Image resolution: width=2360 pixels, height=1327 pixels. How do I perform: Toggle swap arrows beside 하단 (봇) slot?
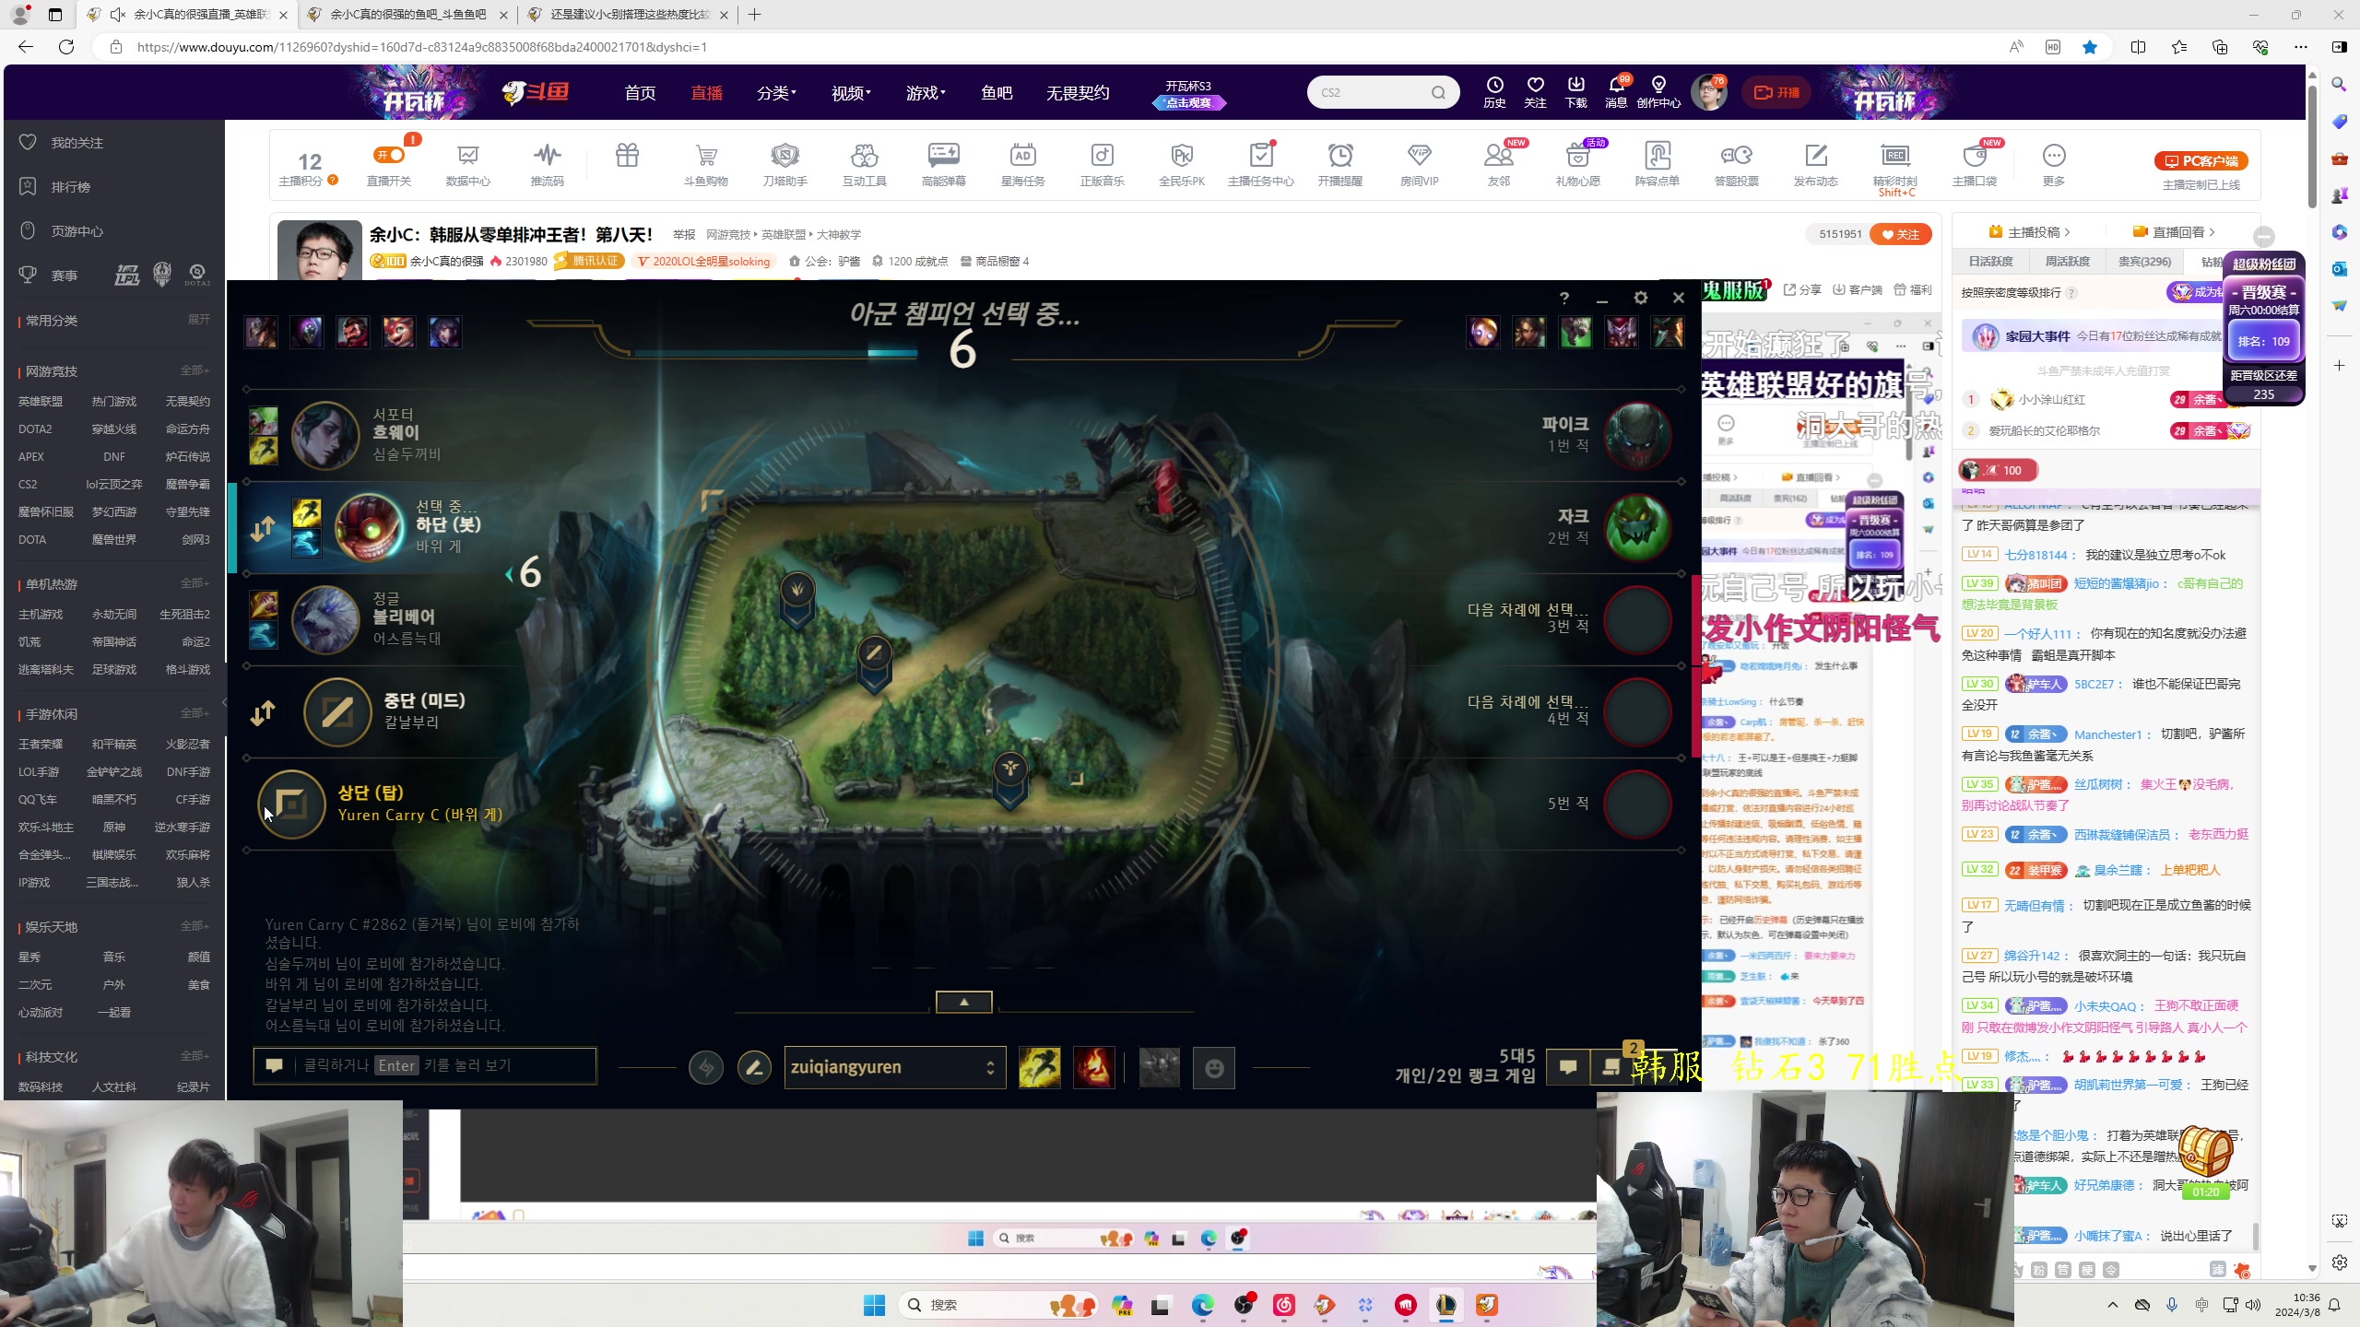point(263,528)
